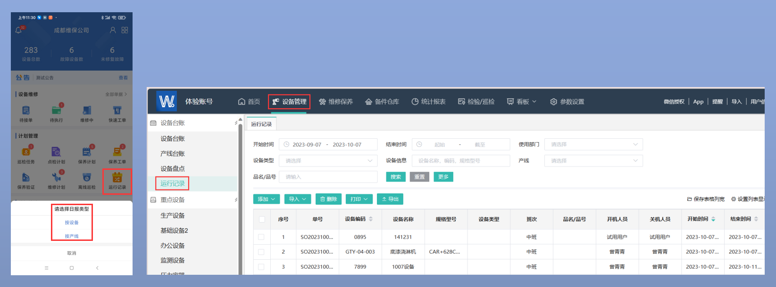
Task: Select 设备盘点 in the sidebar
Action: pyautogui.click(x=173, y=168)
